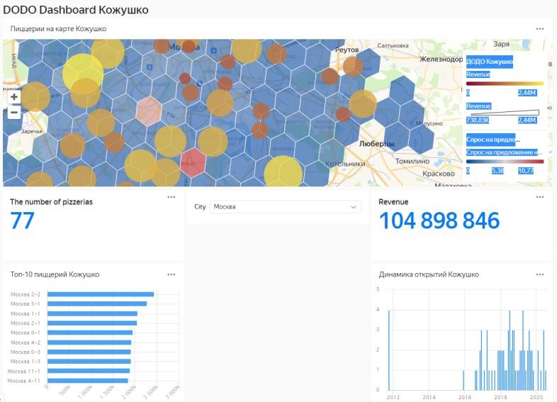557x402 pixels.
Task: Click the Москва 1-5 bar label
Action: (x=26, y=362)
